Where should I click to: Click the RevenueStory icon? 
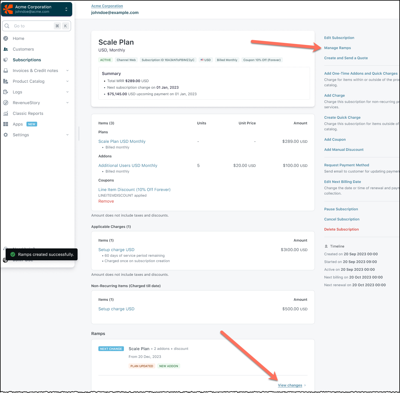[6, 103]
